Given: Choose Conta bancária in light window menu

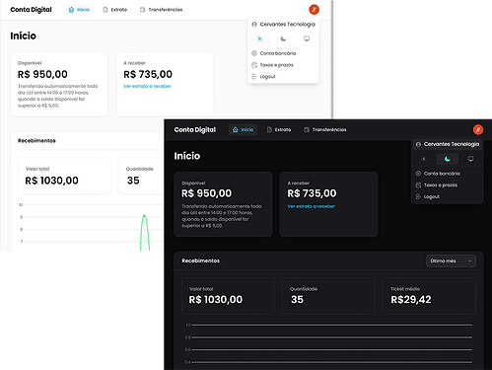Looking at the screenshot, I should tap(283, 53).
